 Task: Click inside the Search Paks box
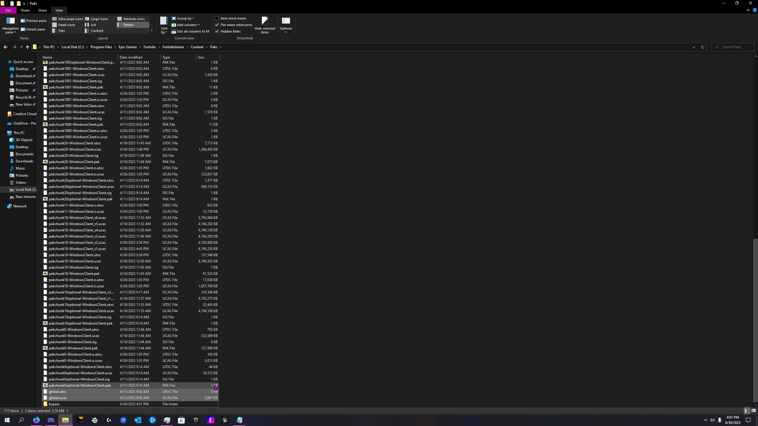coord(733,47)
